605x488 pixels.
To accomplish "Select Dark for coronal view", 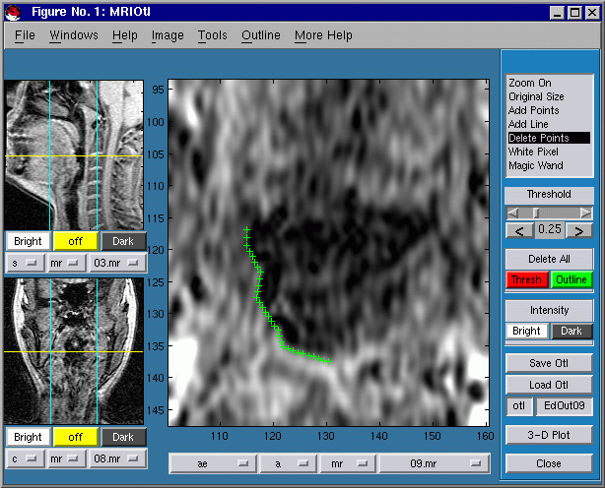I will (123, 437).
